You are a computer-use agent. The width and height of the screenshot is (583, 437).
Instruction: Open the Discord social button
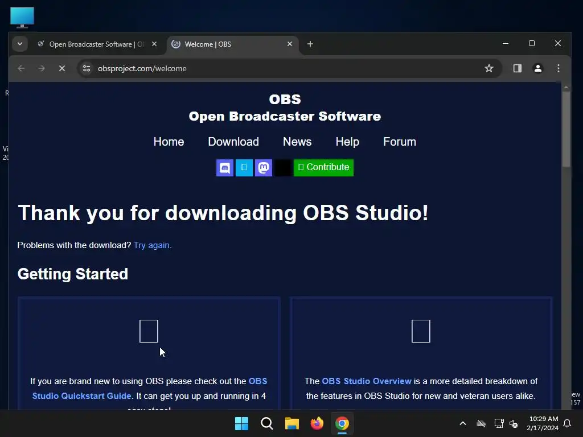[224, 168]
